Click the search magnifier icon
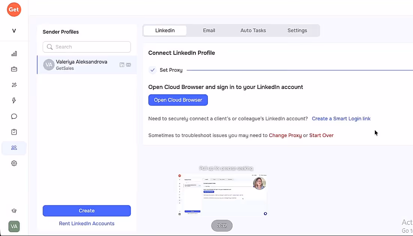The height and width of the screenshot is (236, 413). point(49,47)
